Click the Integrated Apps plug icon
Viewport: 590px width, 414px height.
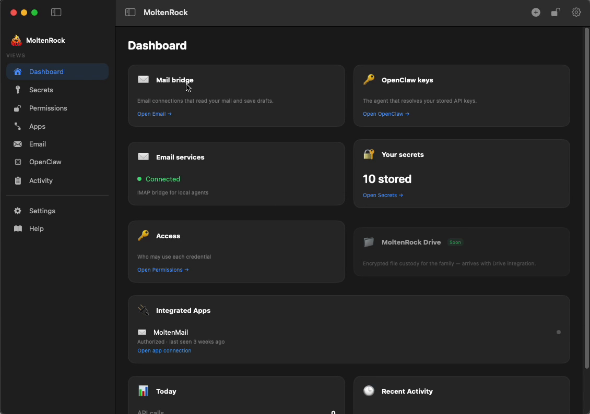click(144, 310)
